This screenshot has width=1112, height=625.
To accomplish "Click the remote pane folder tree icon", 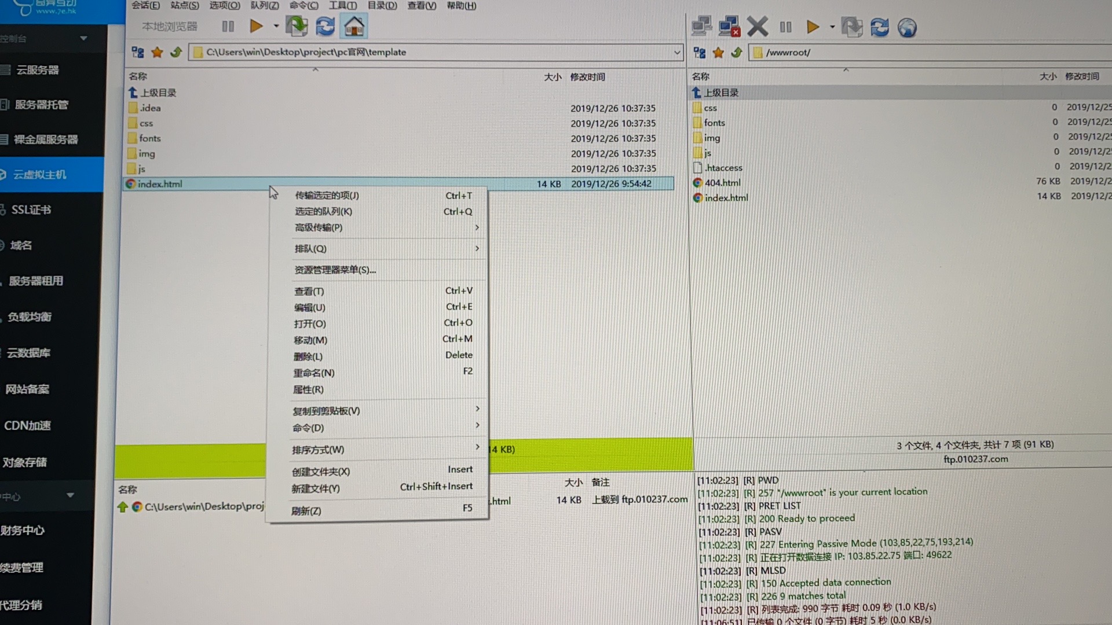I will coord(700,53).
